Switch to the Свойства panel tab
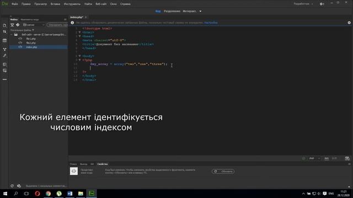The width and height of the screenshot is (353, 198). click(x=103, y=164)
